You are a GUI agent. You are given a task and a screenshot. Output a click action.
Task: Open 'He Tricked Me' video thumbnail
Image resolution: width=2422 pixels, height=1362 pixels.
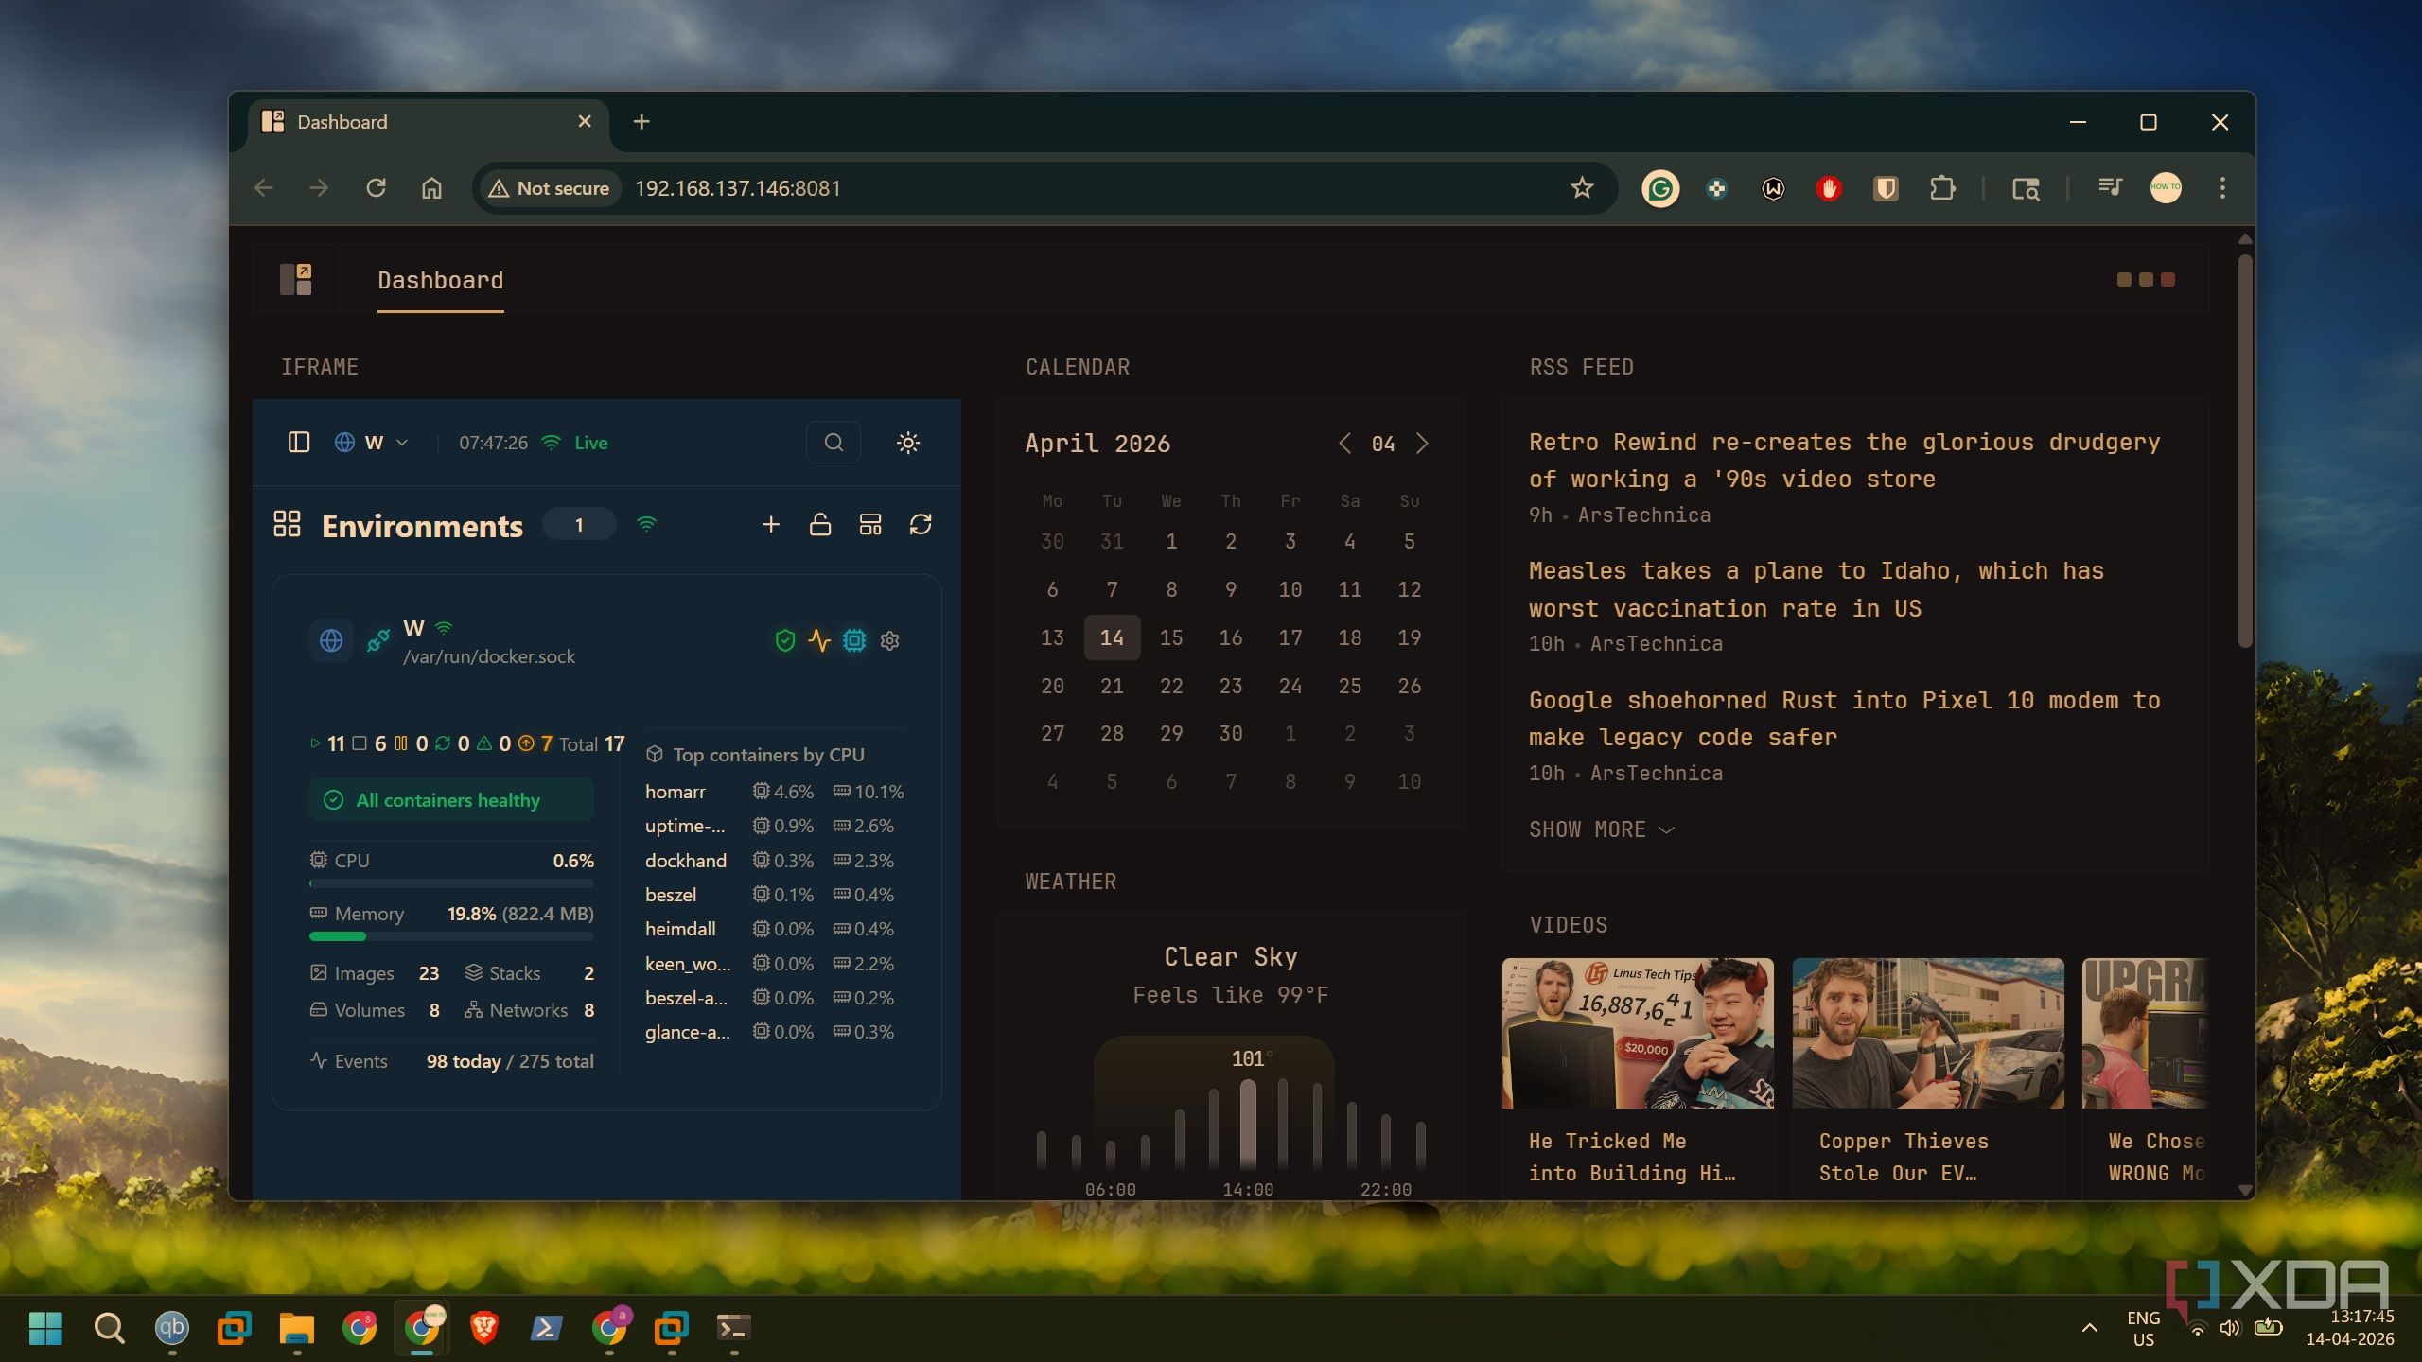pos(1638,1033)
